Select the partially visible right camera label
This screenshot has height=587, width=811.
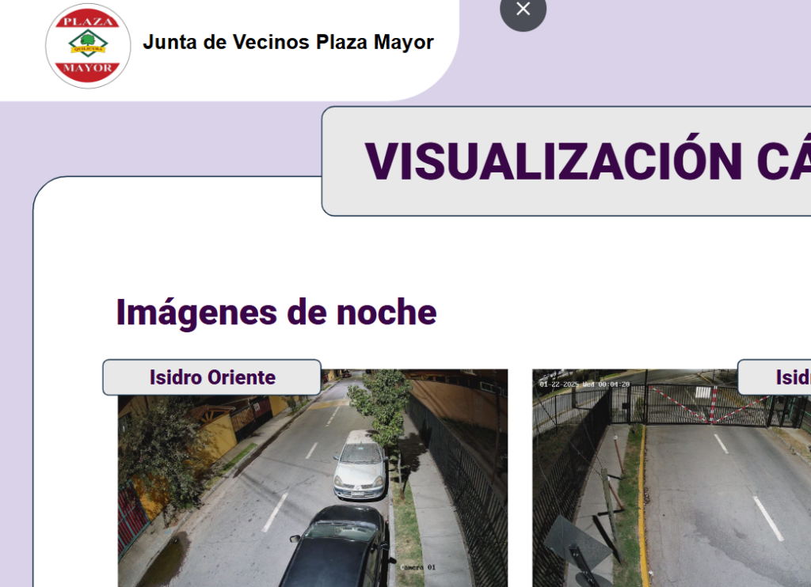click(780, 377)
